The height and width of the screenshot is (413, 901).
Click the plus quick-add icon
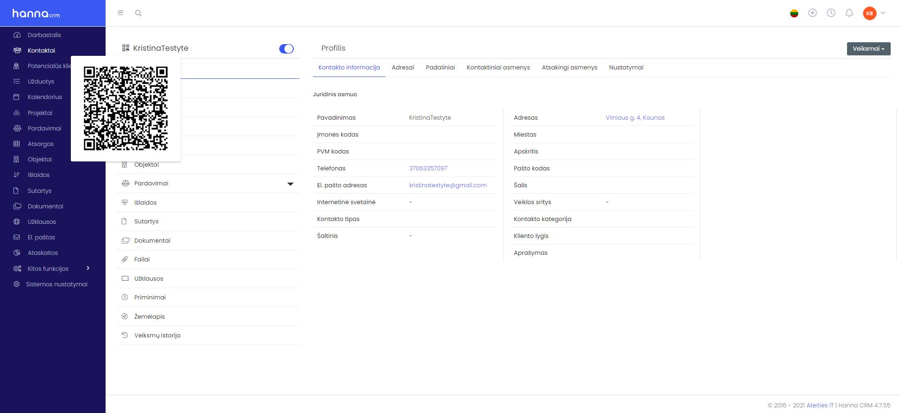click(x=813, y=13)
